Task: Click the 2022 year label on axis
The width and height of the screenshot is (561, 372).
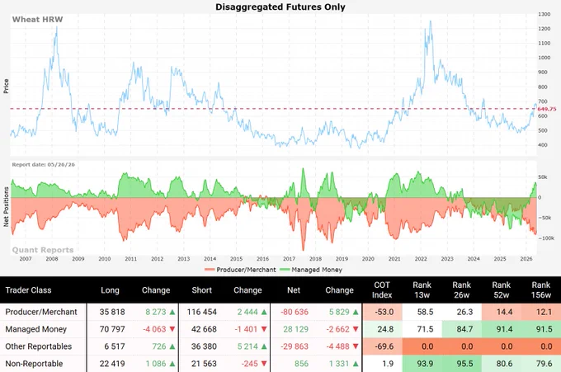Action: pyautogui.click(x=421, y=259)
